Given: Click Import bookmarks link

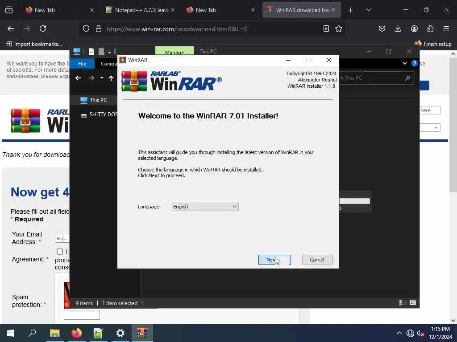Looking at the screenshot, I should point(34,44).
